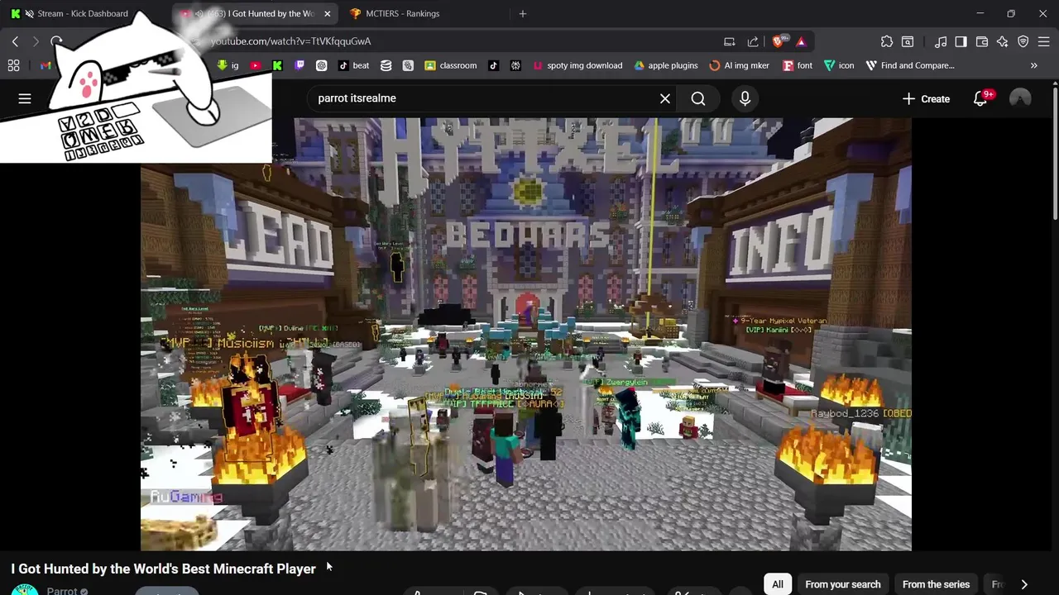Open the apps grid in bookmarks bar

click(13, 65)
